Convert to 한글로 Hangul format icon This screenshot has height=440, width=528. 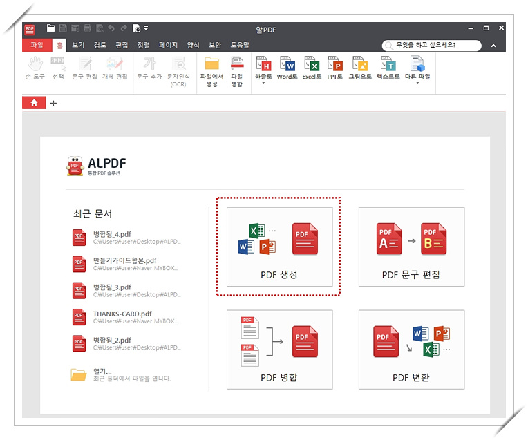coord(263,68)
